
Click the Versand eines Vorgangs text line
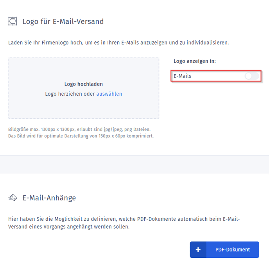69,227
